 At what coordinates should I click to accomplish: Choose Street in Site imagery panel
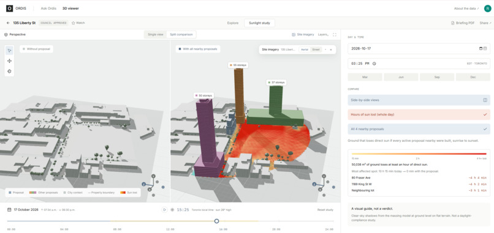316,50
